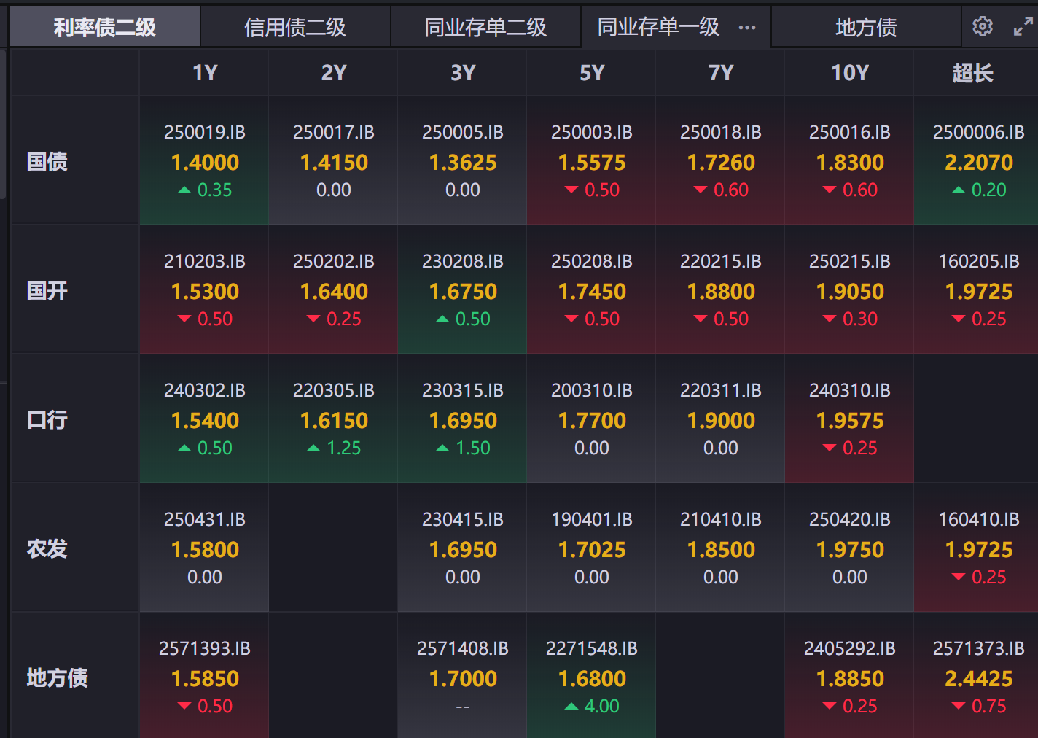Open the 同业存单二级 tab
The width and height of the screenshot is (1038, 738).
[485, 27]
